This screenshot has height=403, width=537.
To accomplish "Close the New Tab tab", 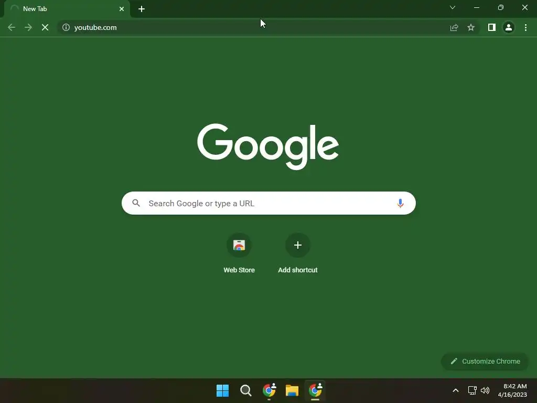I will tap(122, 9).
